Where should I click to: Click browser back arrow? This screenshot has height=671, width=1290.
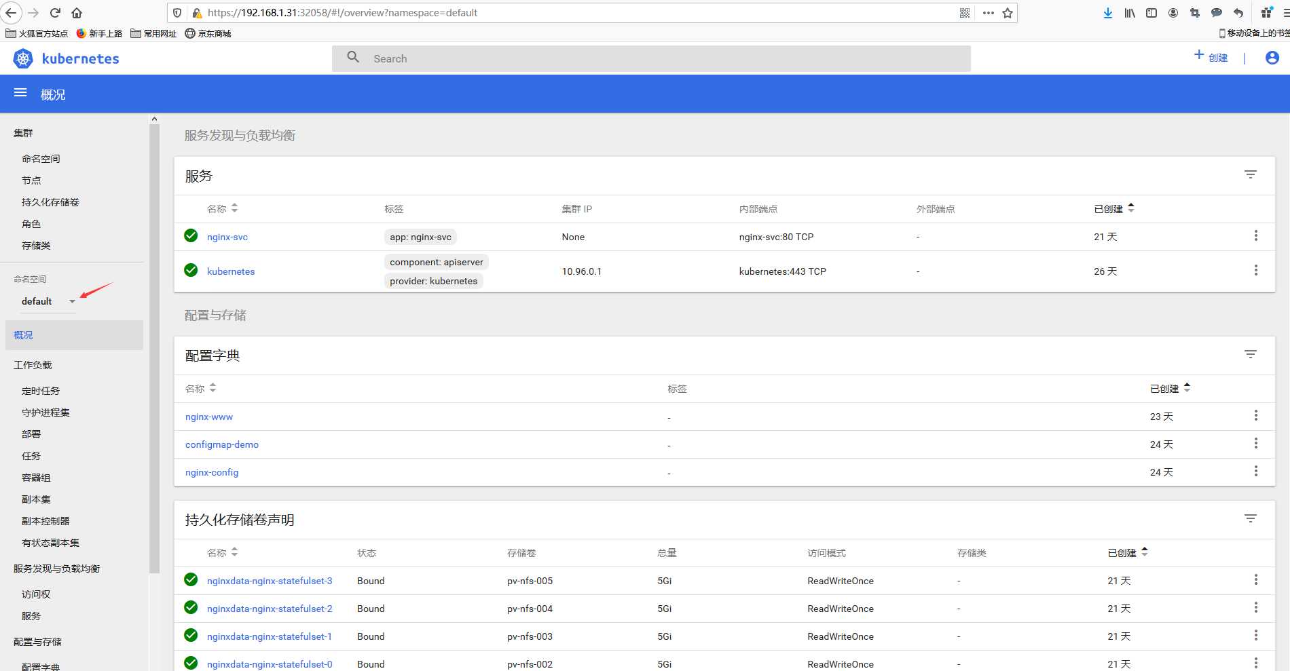[x=11, y=13]
